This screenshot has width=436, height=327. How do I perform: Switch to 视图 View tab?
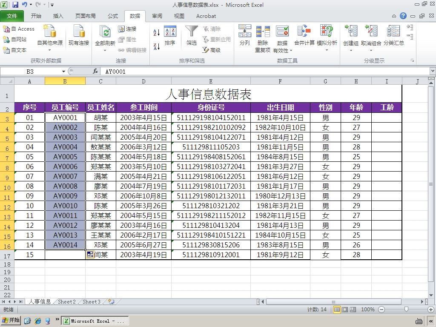179,16
